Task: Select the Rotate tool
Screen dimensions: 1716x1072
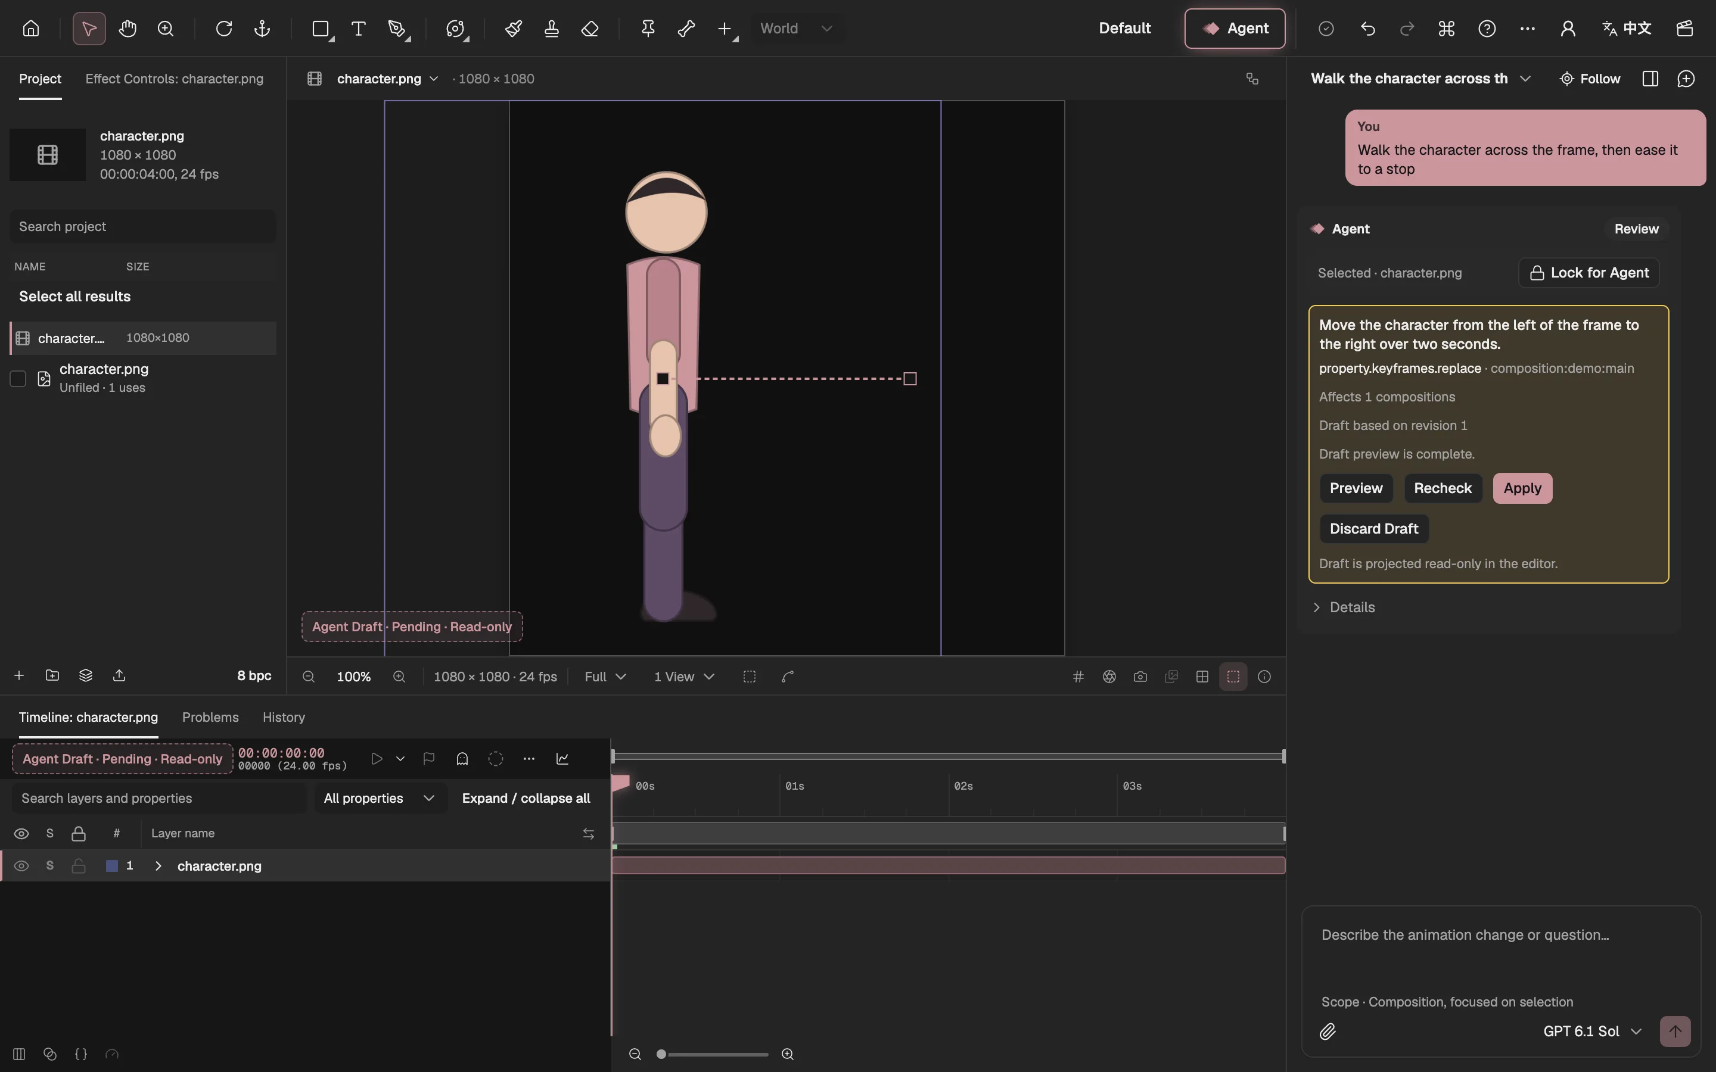Action: pyautogui.click(x=224, y=29)
